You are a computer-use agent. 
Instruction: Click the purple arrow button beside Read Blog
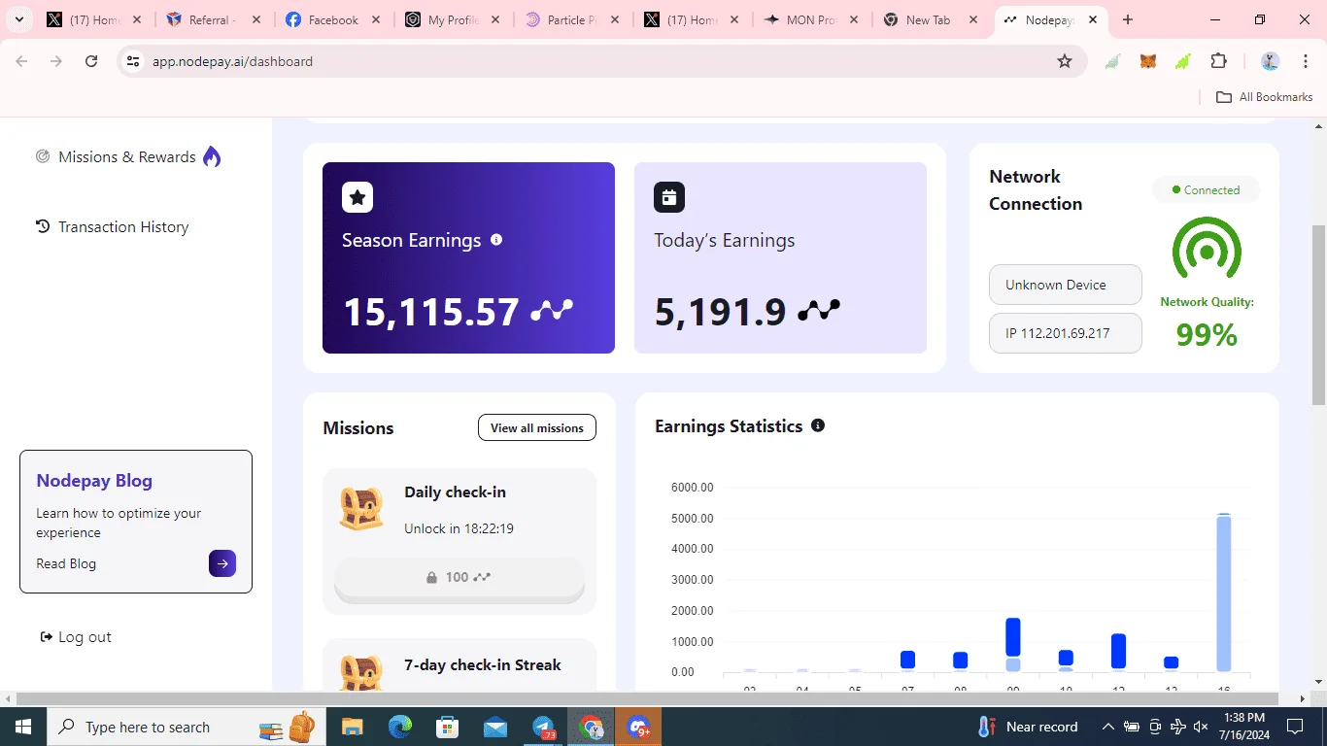coord(222,563)
